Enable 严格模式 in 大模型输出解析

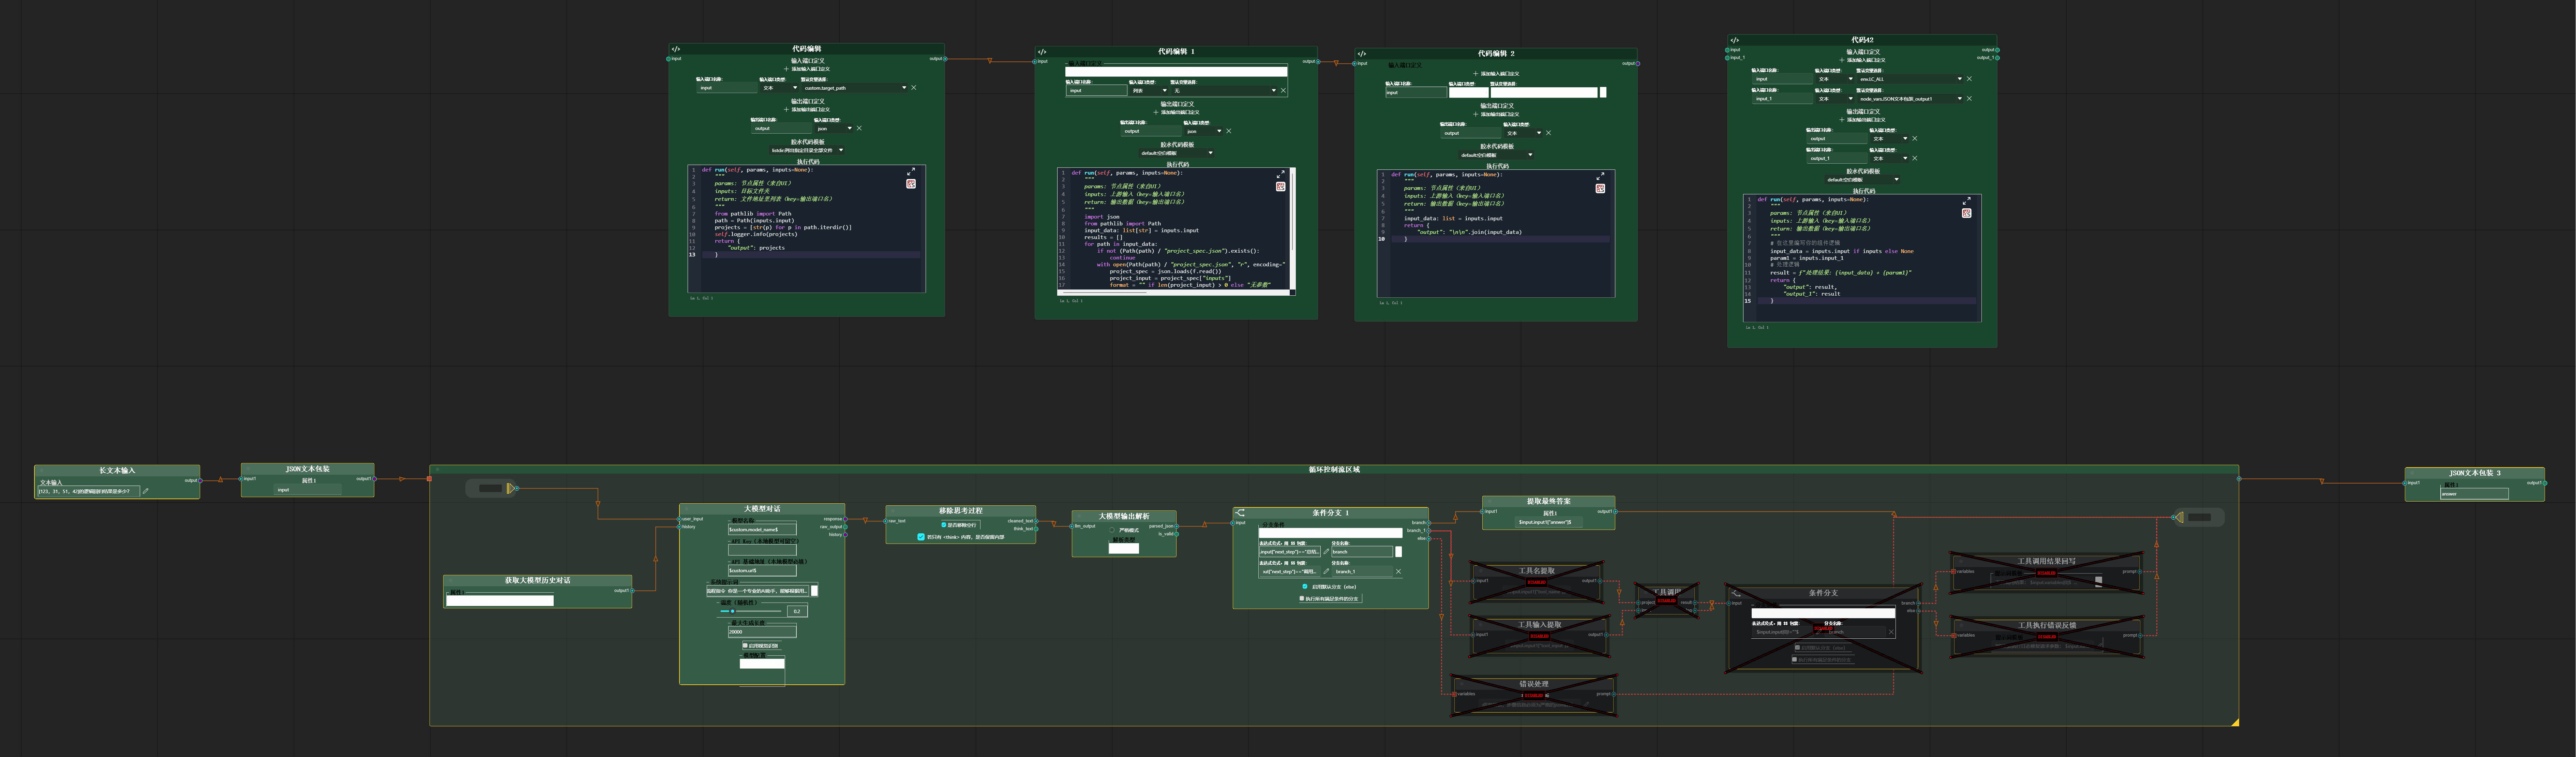click(x=1112, y=530)
